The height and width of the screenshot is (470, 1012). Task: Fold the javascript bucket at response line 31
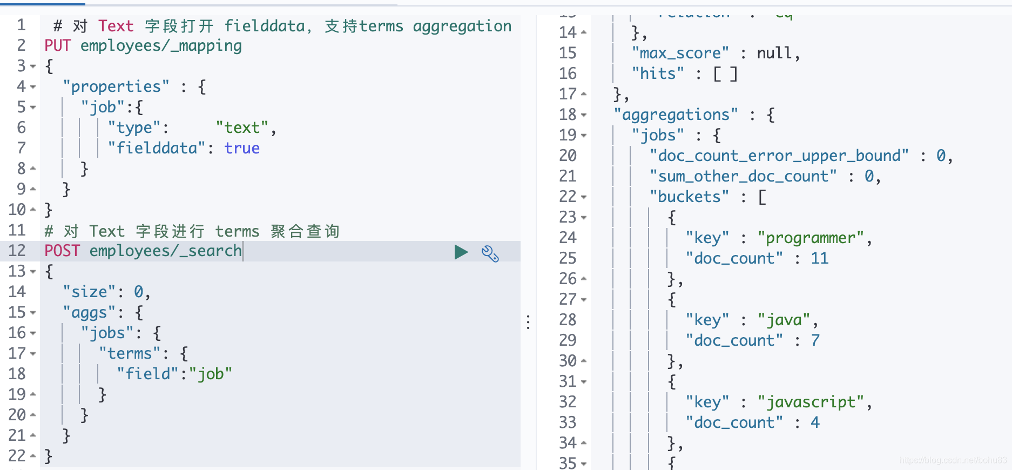[584, 382]
